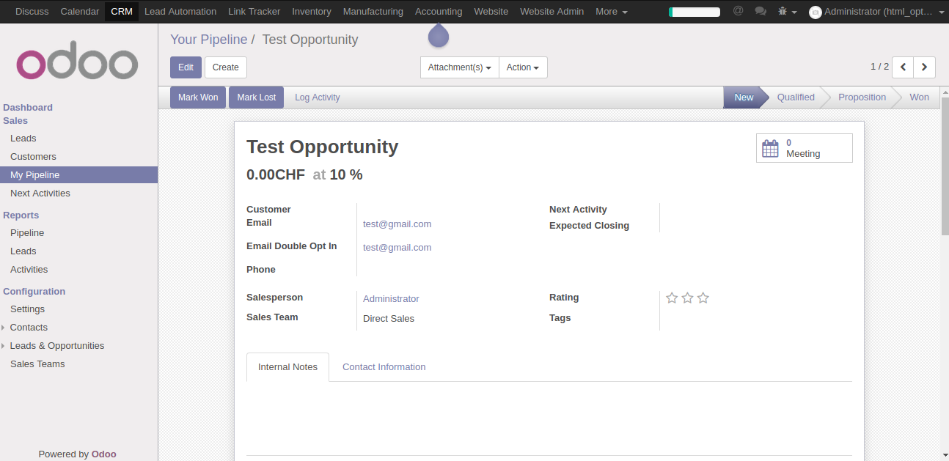Set rating with the third star
This screenshot has width=949, height=461.
(703, 298)
